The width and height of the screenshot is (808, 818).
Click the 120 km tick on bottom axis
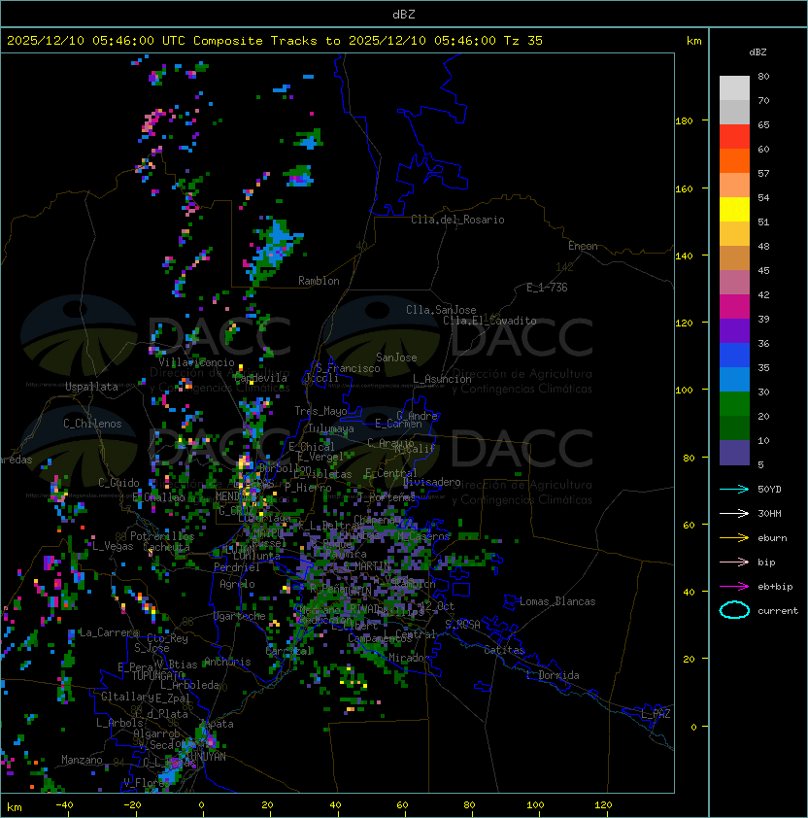(603, 805)
